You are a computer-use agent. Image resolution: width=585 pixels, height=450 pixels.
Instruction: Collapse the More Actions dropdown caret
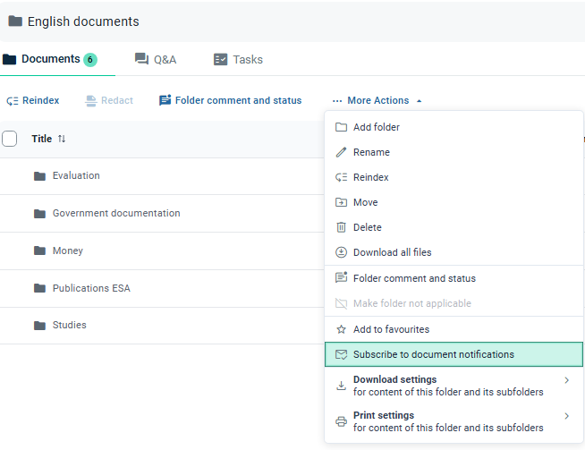click(419, 101)
